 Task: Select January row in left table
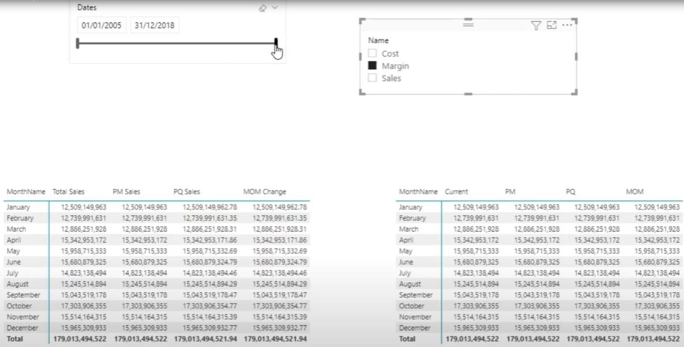156,208
